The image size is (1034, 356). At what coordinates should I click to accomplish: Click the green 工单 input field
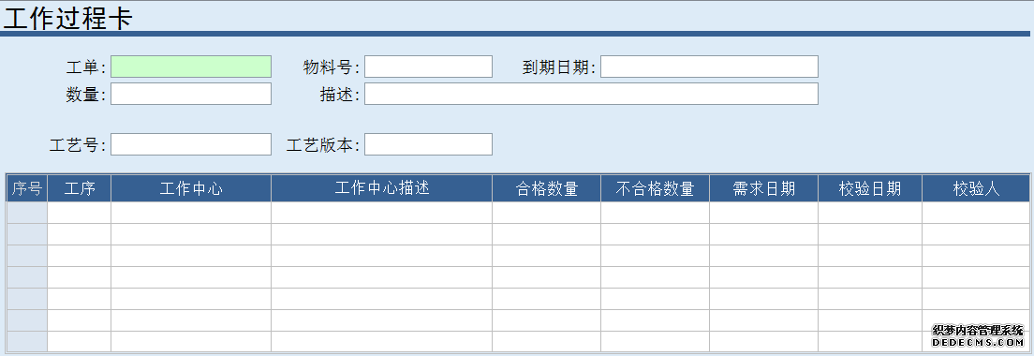[190, 67]
